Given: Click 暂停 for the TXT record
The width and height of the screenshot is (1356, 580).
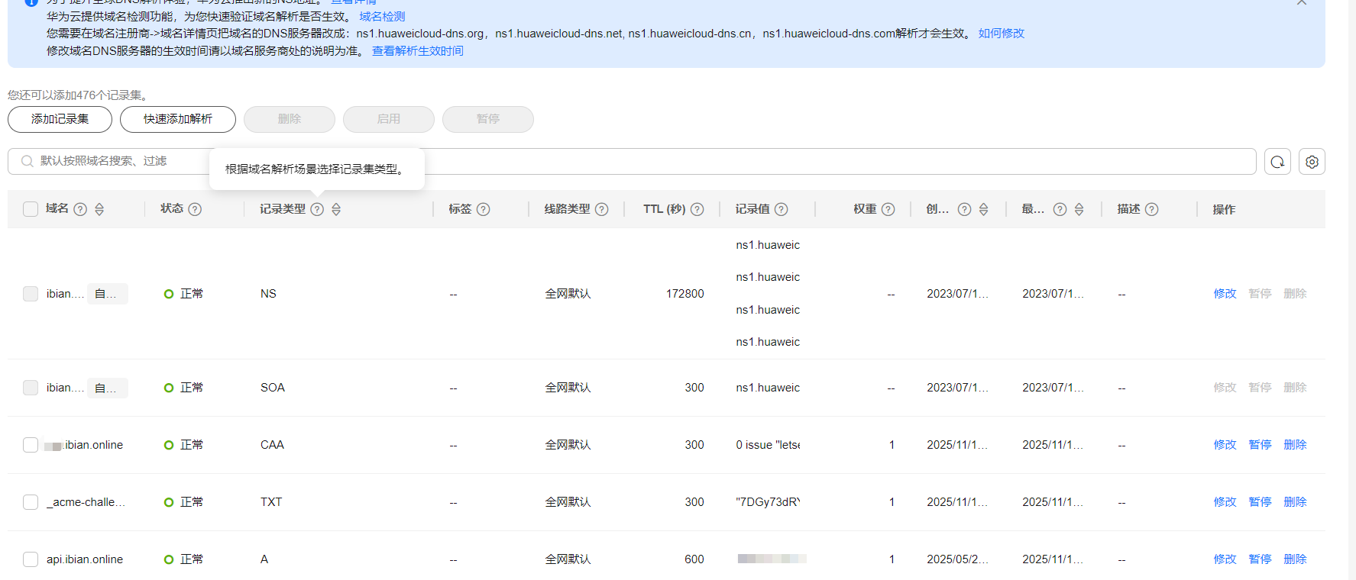Looking at the screenshot, I should [1260, 502].
